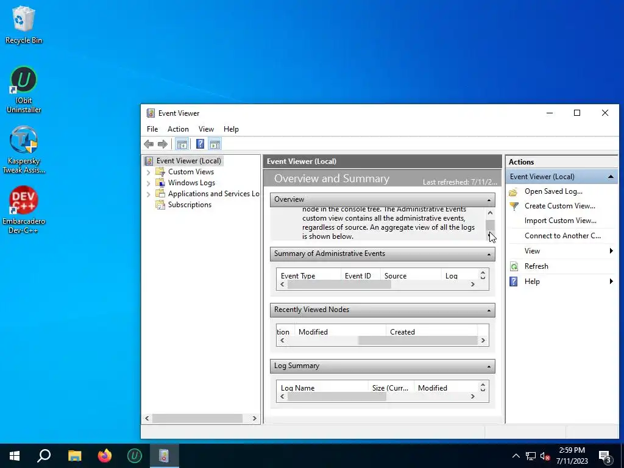
Task: Click the taskbar Search magnifier icon
Action: pyautogui.click(x=44, y=456)
